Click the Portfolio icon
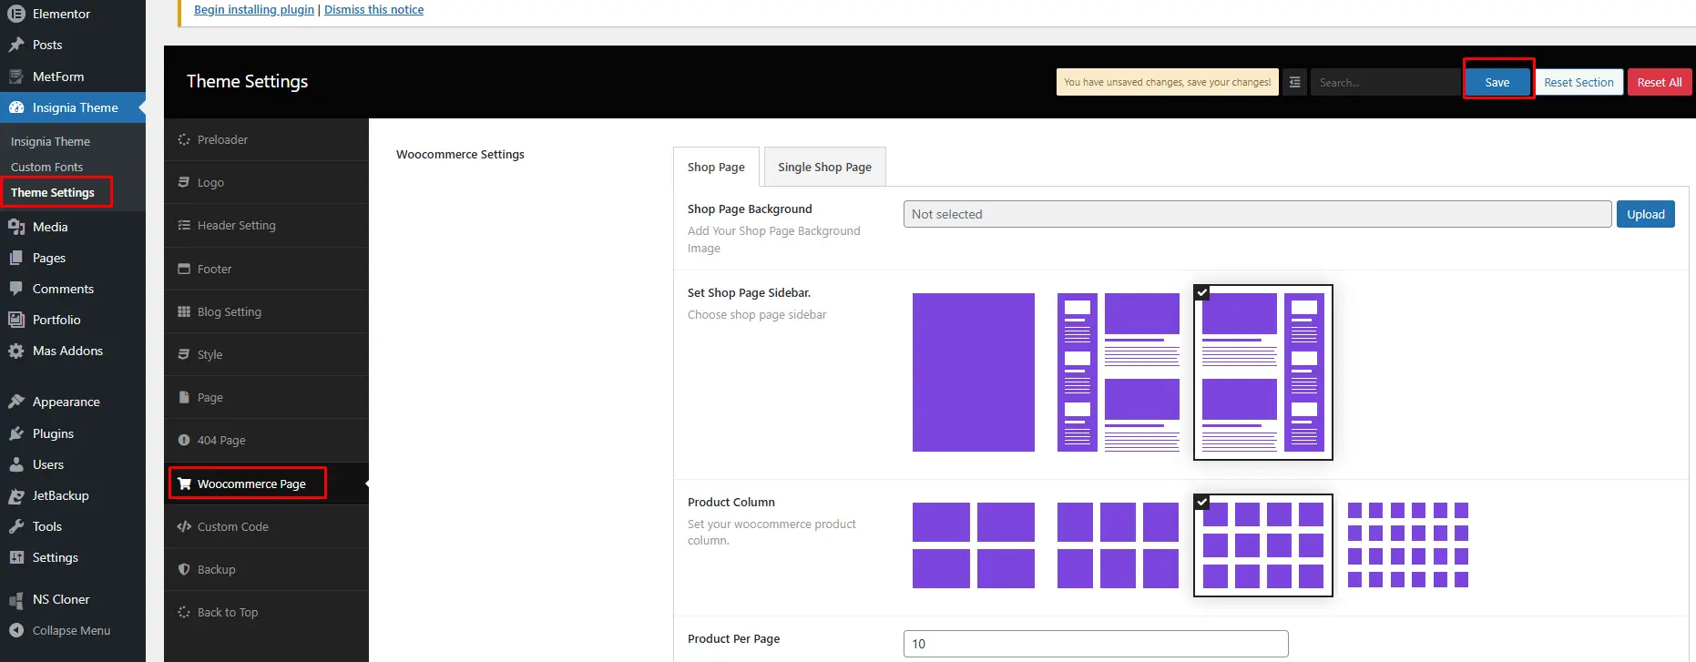The width and height of the screenshot is (1696, 662). coord(16,320)
